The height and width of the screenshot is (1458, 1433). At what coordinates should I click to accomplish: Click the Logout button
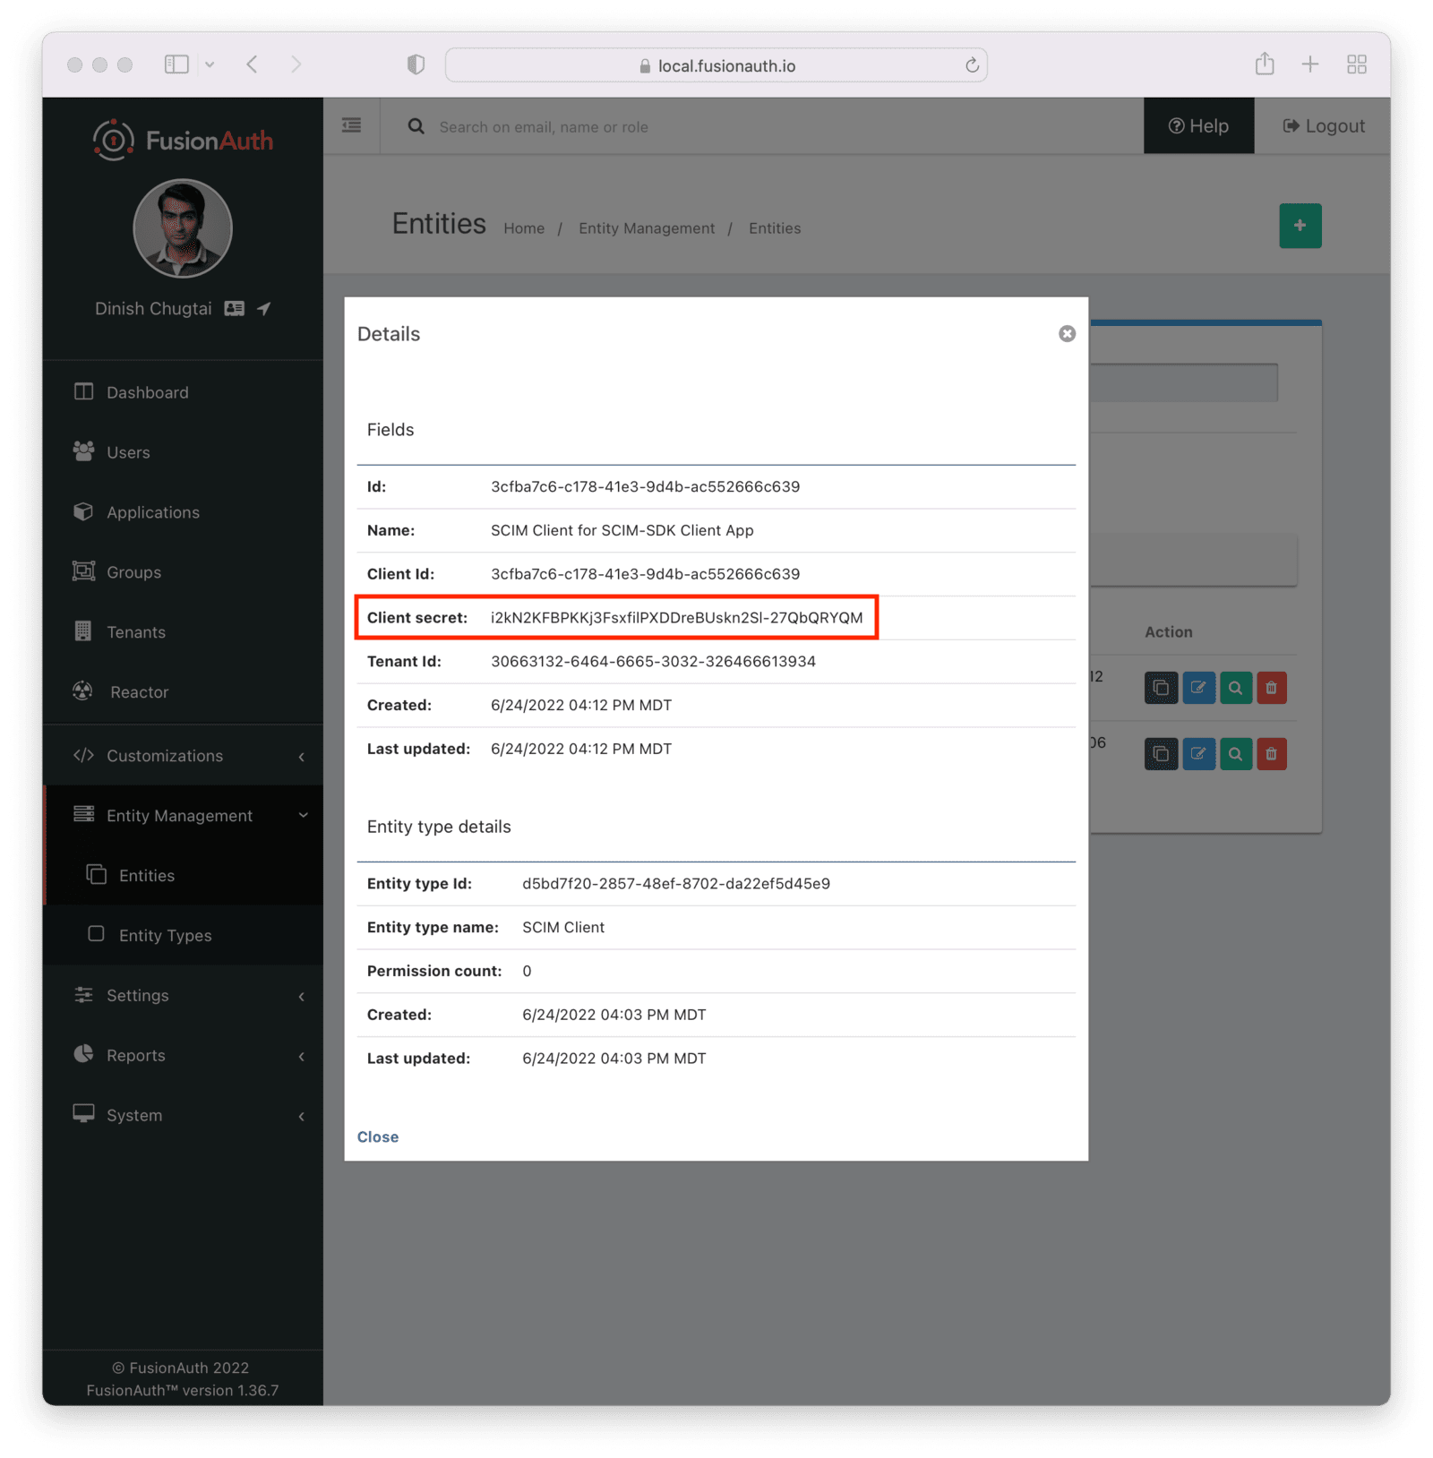(x=1323, y=126)
